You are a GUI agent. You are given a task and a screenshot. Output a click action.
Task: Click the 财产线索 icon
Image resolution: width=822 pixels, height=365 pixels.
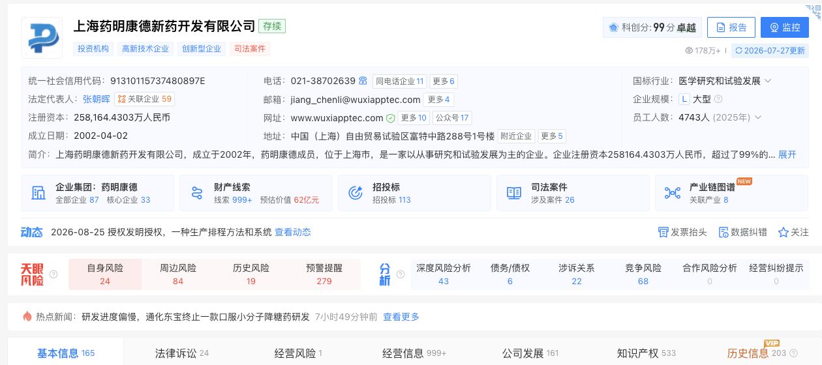[197, 193]
